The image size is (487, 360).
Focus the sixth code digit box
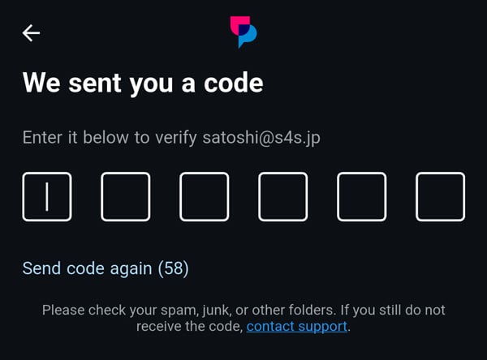pos(440,196)
